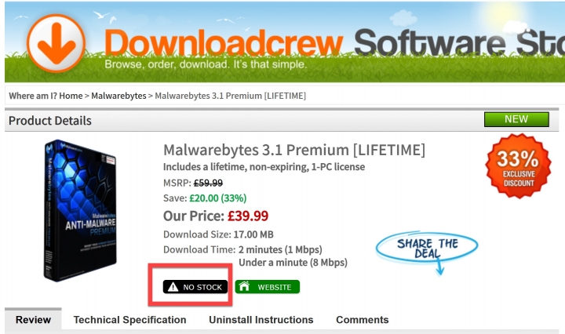Select the Uninstall Instructions tab
565x334 pixels.
[261, 320]
